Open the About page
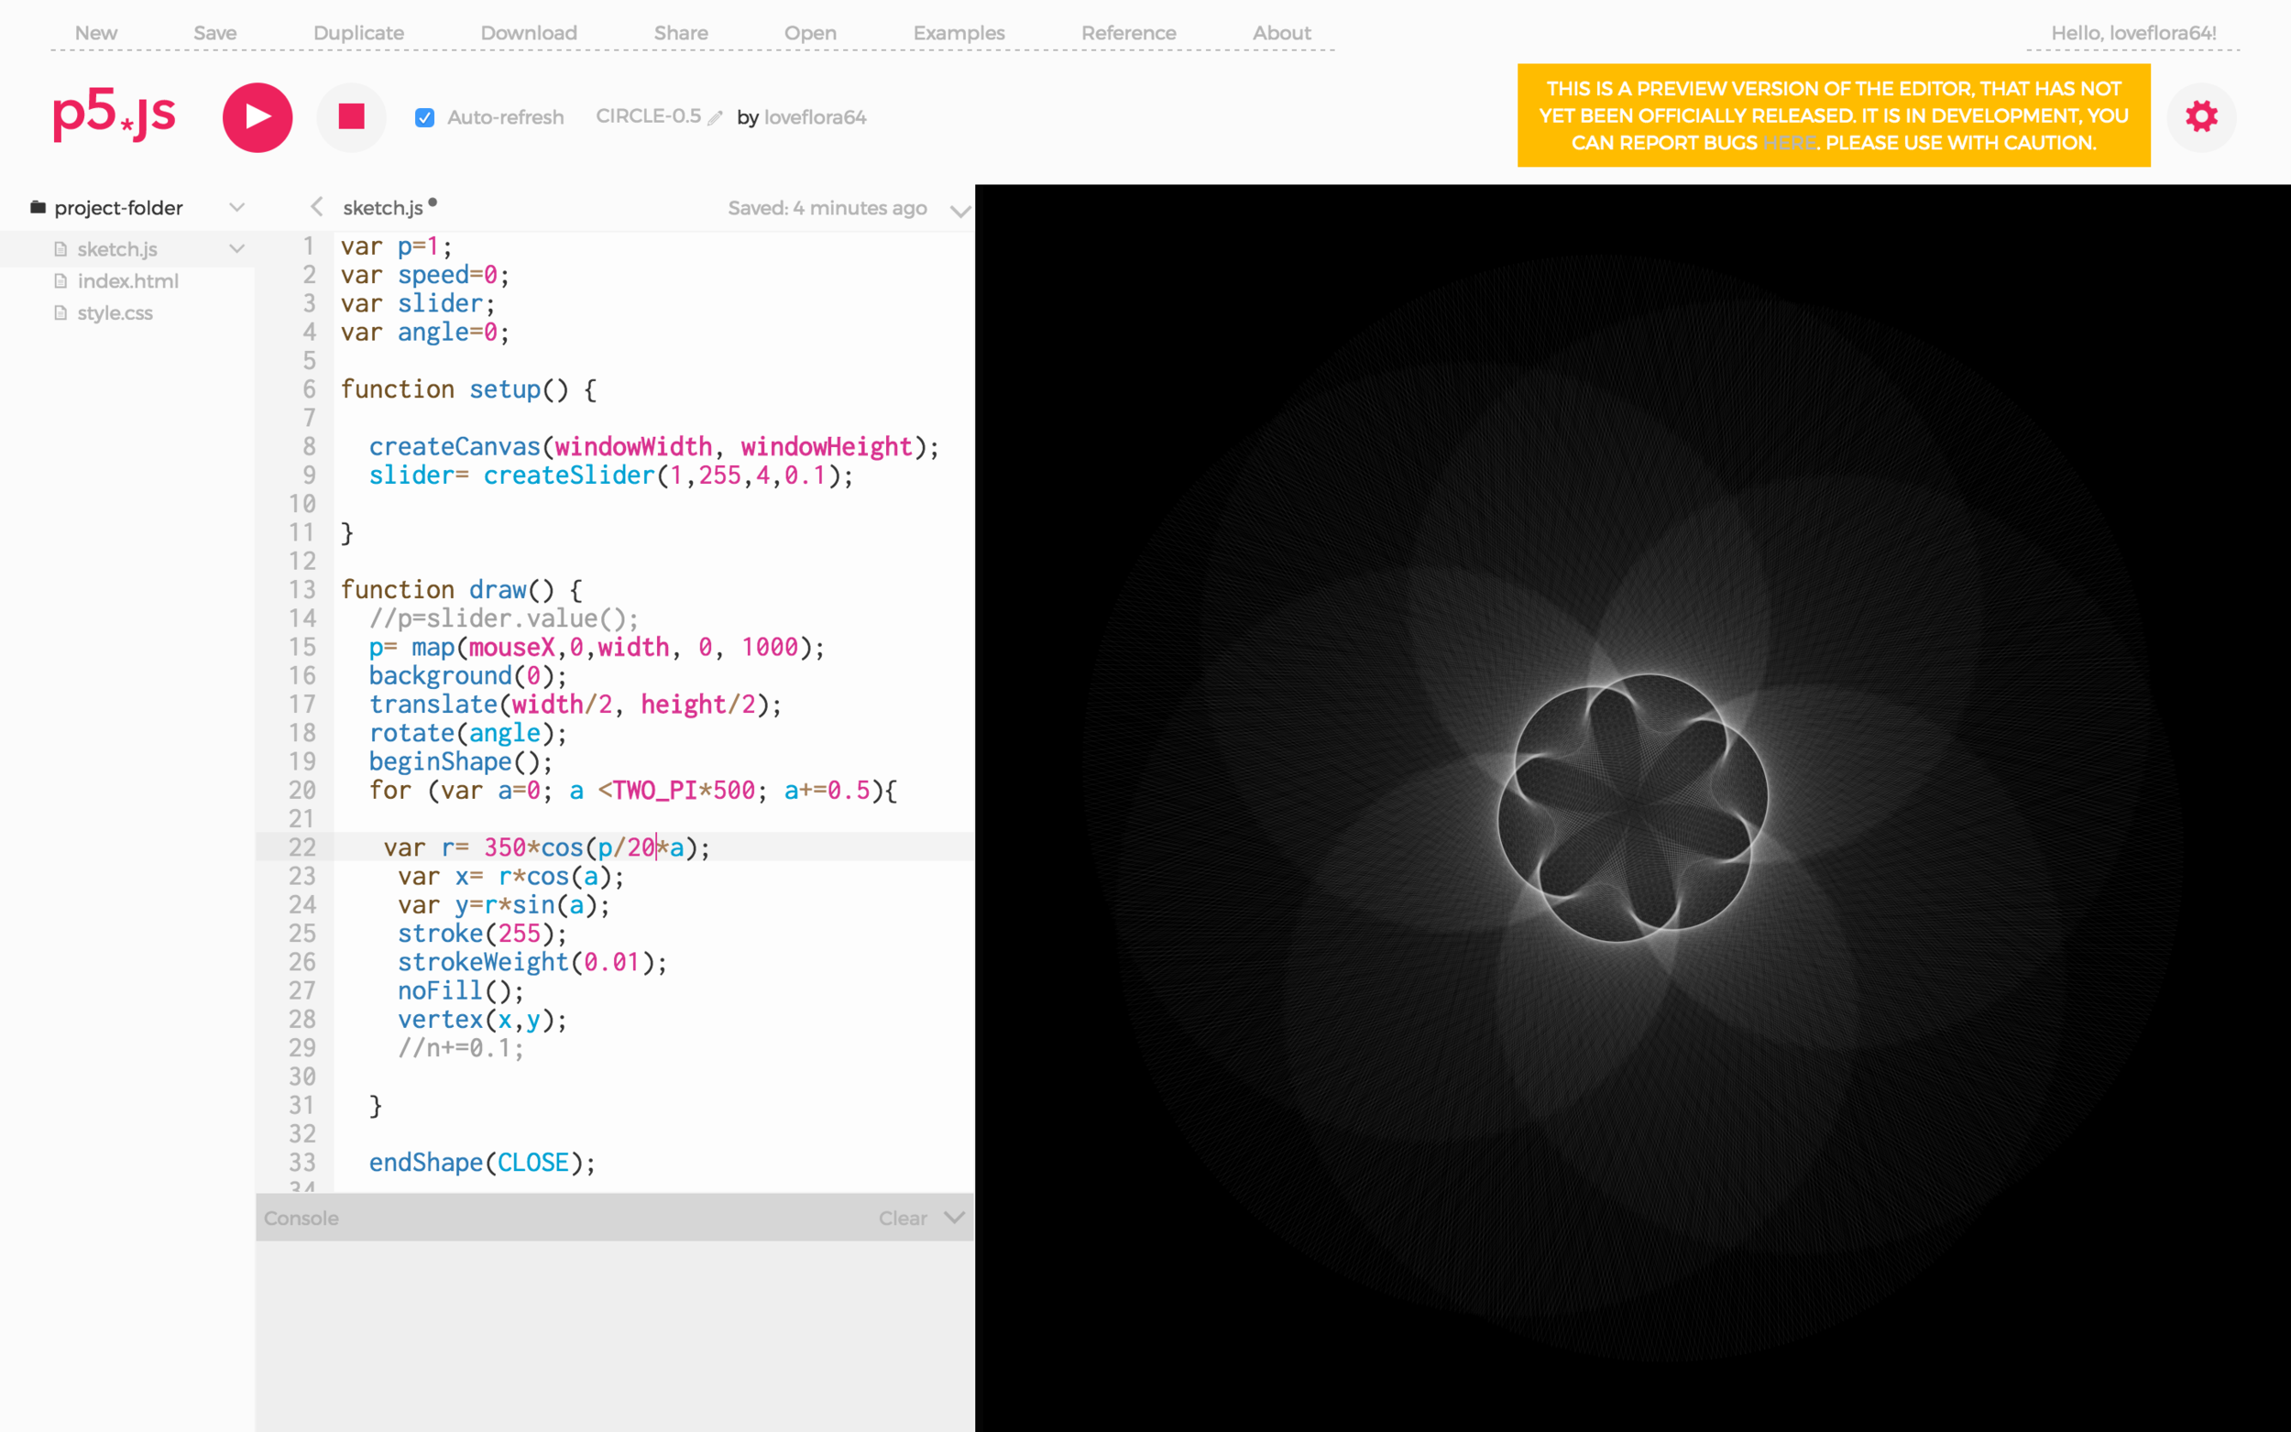 pos(1281,33)
